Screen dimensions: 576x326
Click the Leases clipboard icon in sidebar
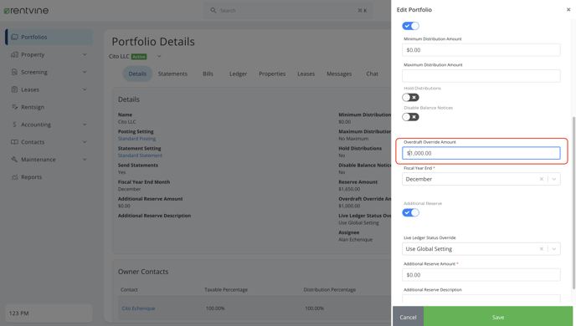(x=15, y=89)
